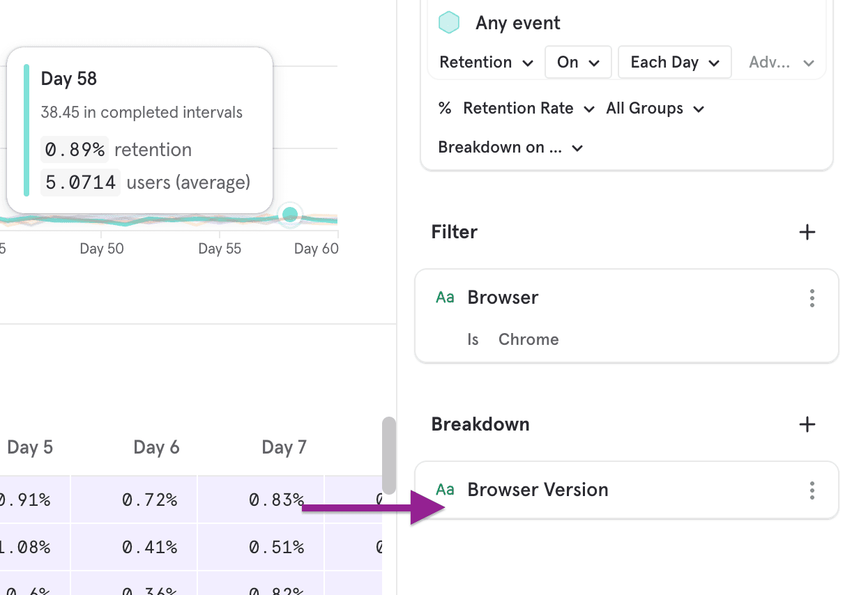Open the Breakdown on dropdown
852x595 pixels.
click(510, 148)
